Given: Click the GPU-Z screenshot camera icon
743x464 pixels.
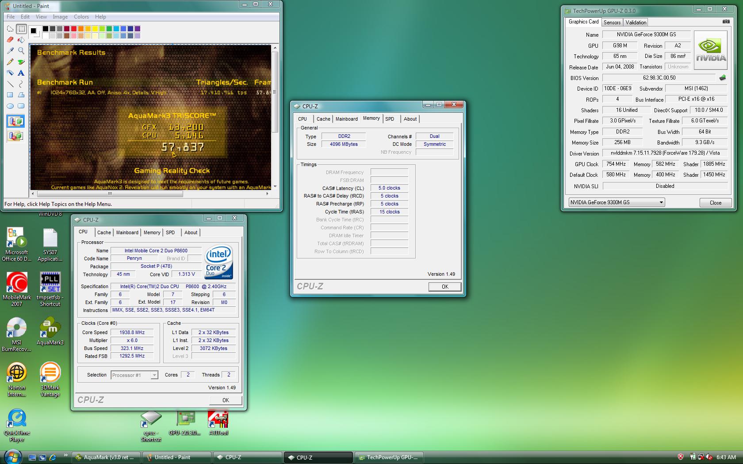Looking at the screenshot, I should coord(726,21).
